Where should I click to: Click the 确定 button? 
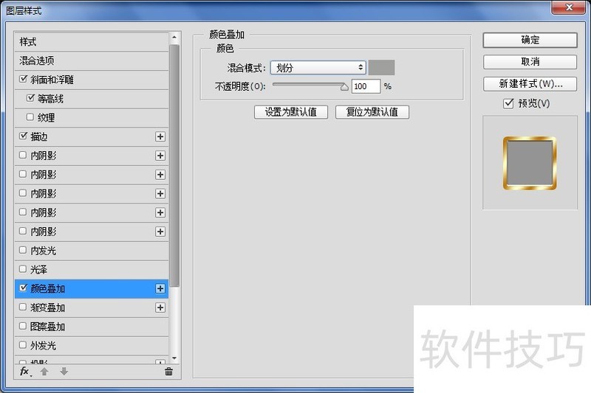pyautogui.click(x=530, y=40)
